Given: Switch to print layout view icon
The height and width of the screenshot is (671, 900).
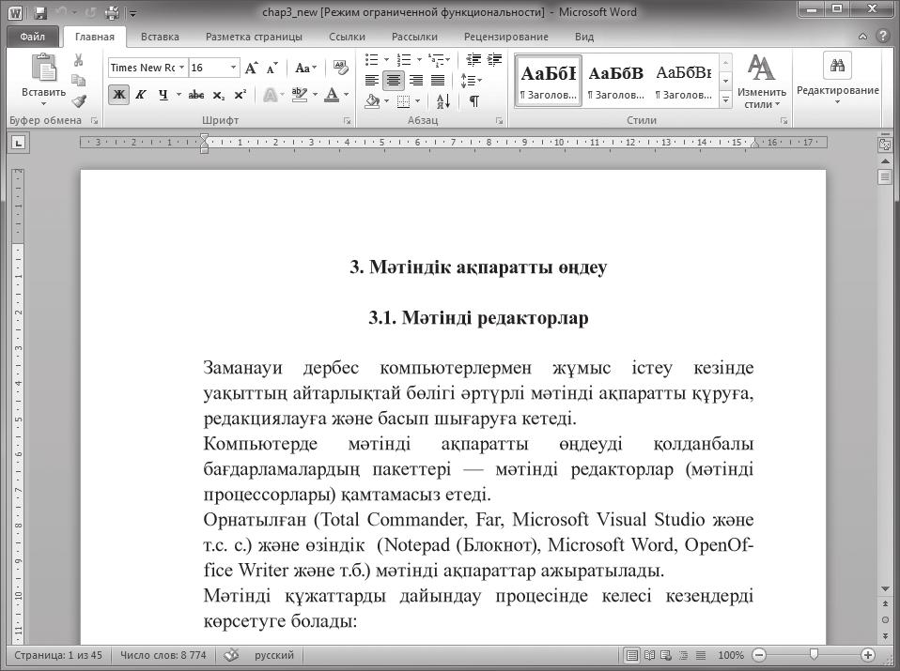Looking at the screenshot, I should click(632, 655).
